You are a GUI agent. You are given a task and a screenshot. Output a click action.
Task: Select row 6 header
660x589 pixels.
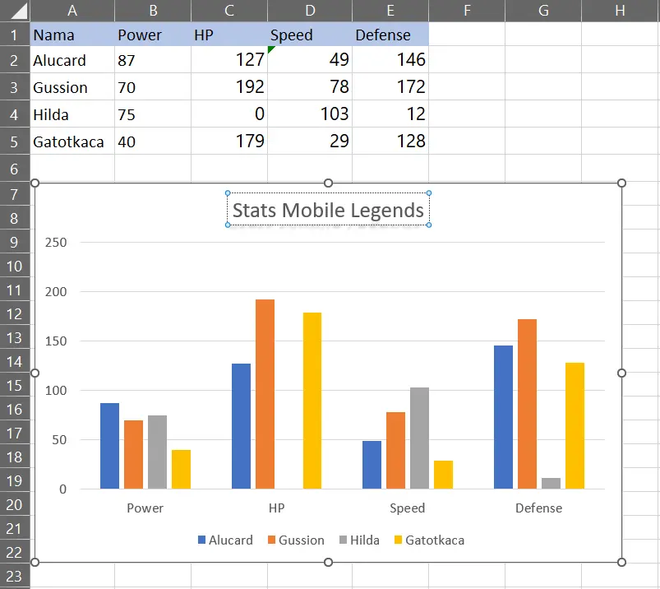tap(14, 169)
